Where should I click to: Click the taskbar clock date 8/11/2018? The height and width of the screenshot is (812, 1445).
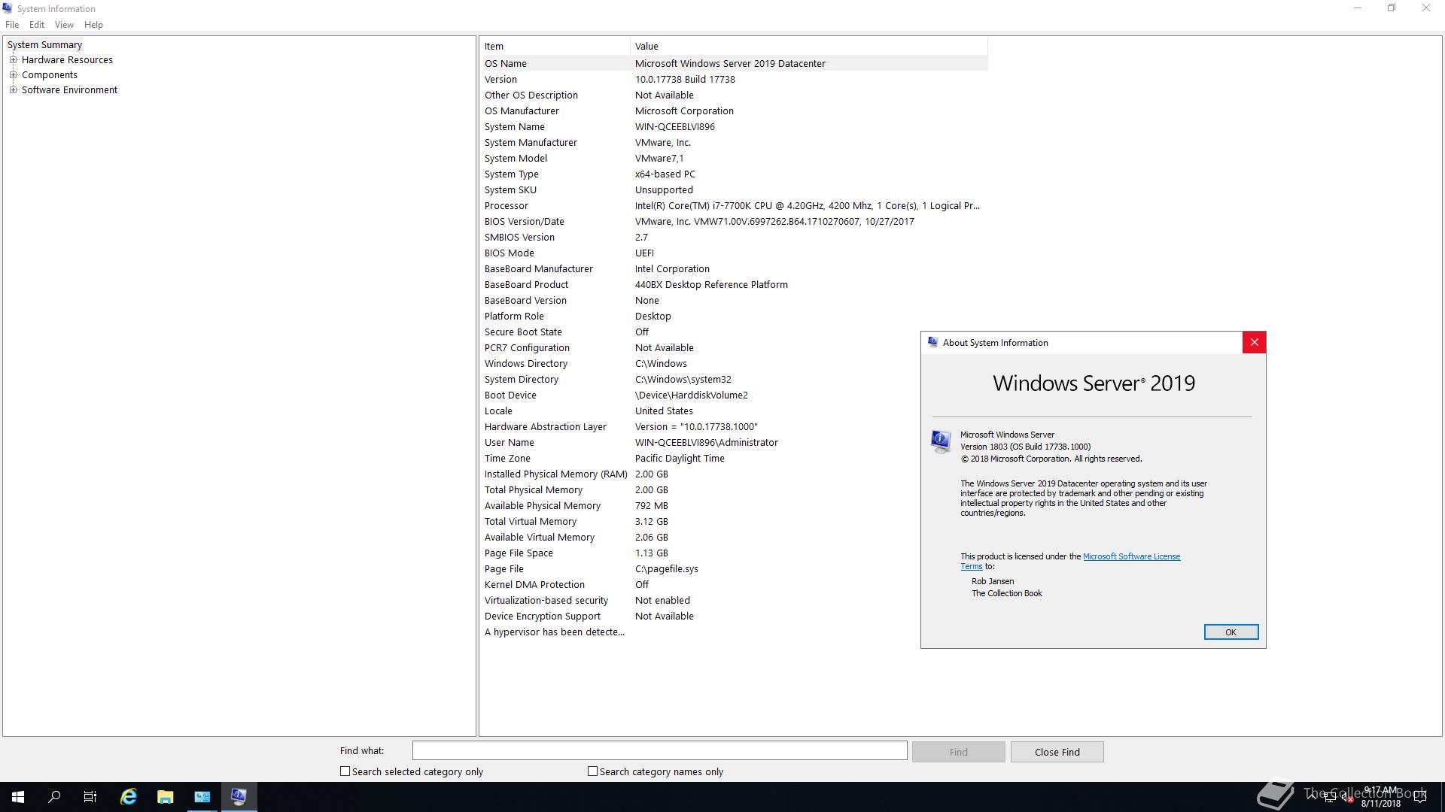point(1380,803)
